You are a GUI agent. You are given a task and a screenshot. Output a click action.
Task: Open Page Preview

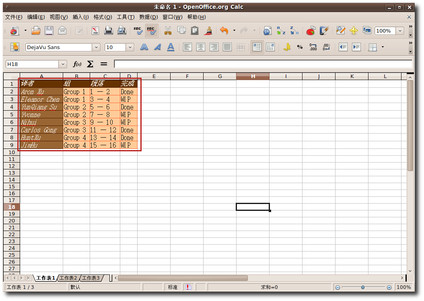pyautogui.click(x=121, y=31)
